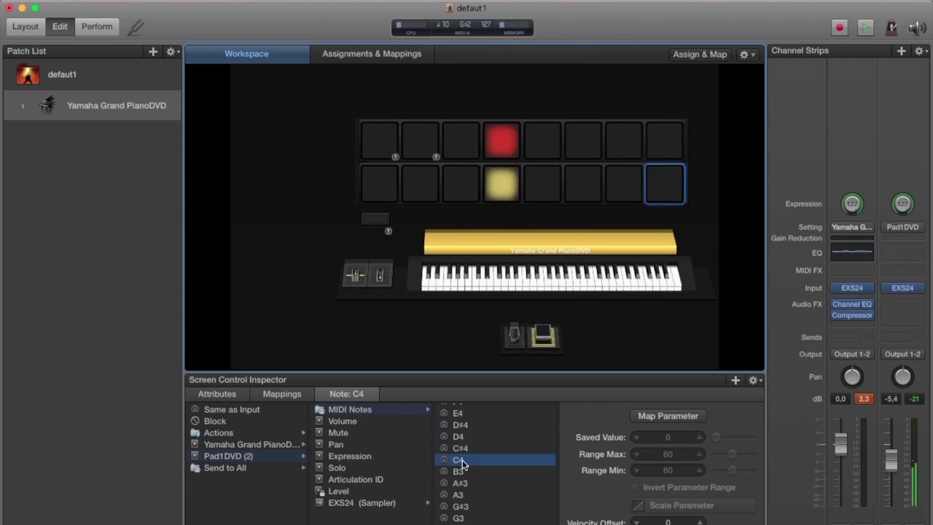The width and height of the screenshot is (933, 525).
Task: Click the Map Parameter button
Action: pos(668,416)
